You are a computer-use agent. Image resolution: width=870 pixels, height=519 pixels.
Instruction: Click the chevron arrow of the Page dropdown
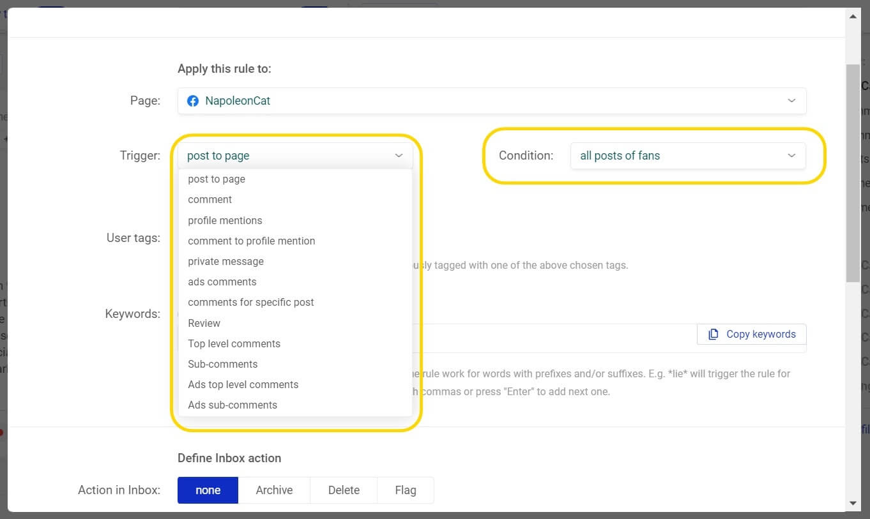(x=791, y=101)
